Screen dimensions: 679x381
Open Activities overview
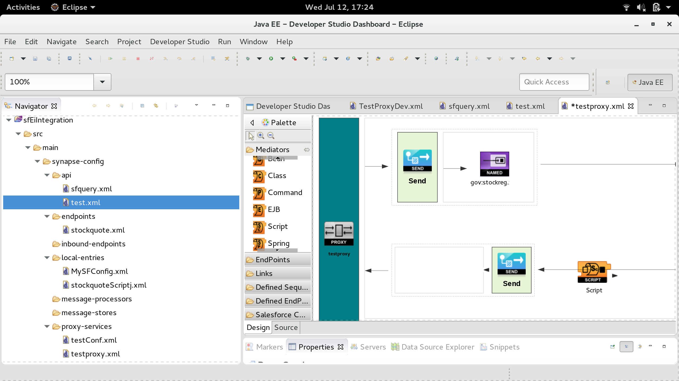click(23, 7)
